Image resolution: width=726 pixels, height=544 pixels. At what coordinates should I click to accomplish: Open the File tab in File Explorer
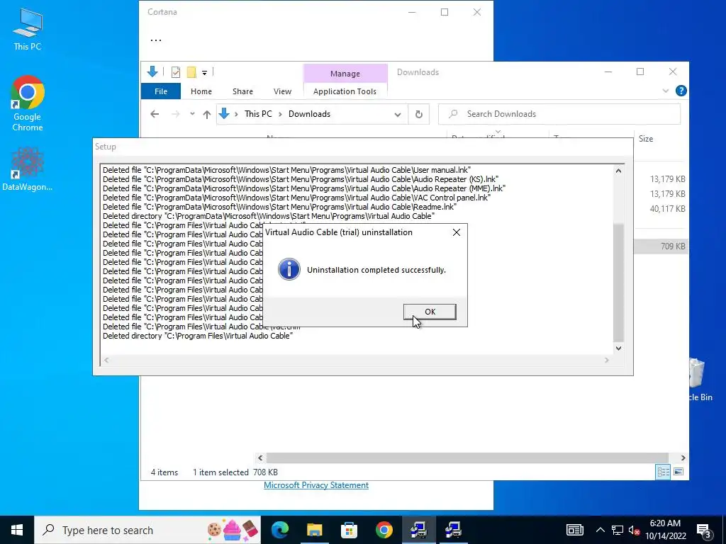tap(161, 91)
